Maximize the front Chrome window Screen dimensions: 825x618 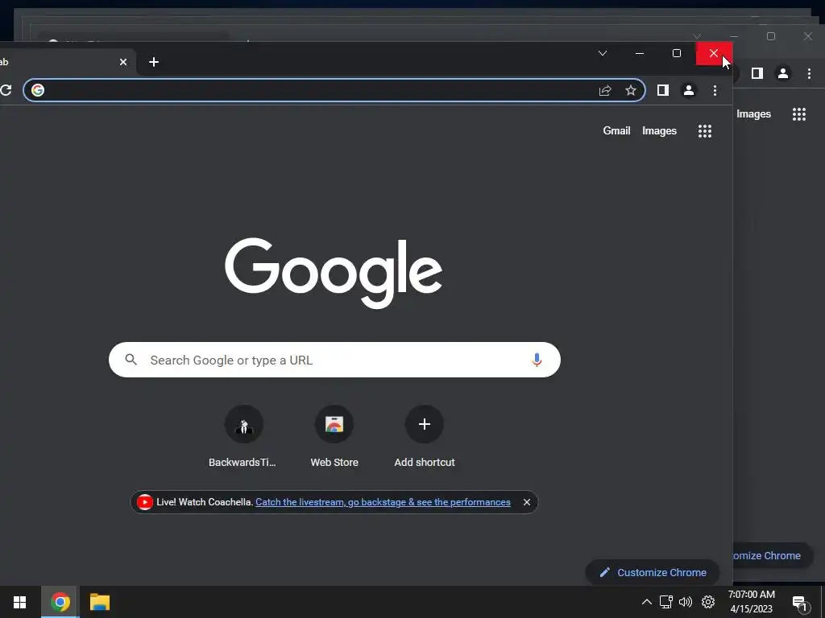pyautogui.click(x=677, y=53)
